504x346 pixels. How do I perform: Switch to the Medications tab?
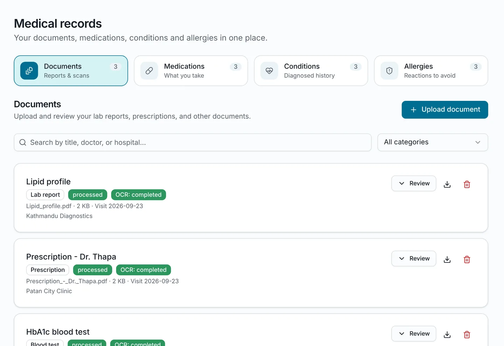191,71
